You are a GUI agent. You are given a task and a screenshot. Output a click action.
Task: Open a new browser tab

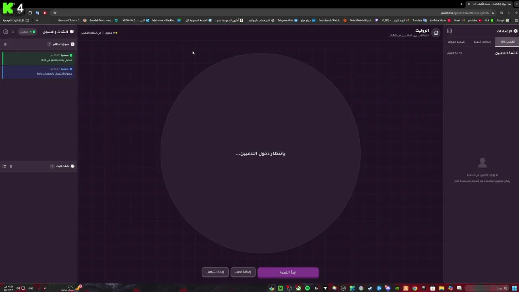(461, 4)
